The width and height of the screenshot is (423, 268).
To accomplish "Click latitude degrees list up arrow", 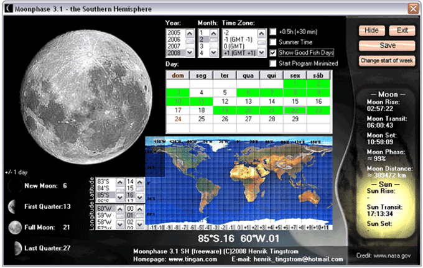I will tap(120, 182).
